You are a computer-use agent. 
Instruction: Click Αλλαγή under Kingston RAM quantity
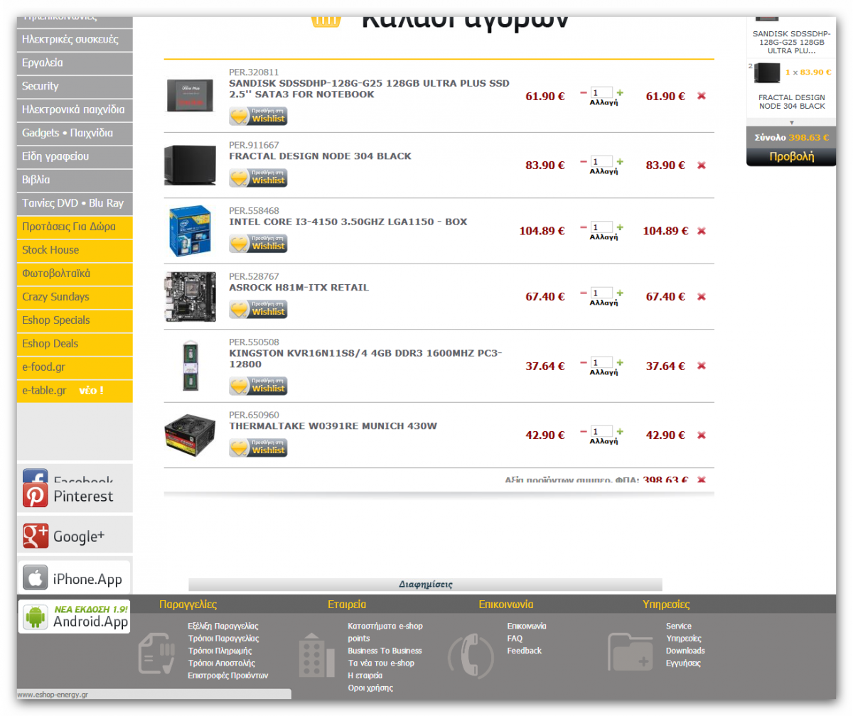click(x=603, y=372)
